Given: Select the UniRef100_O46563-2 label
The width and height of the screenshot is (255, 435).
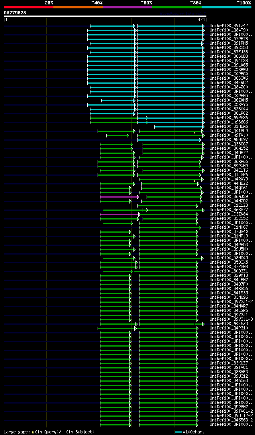Looking at the screenshot, I should [231, 420].
